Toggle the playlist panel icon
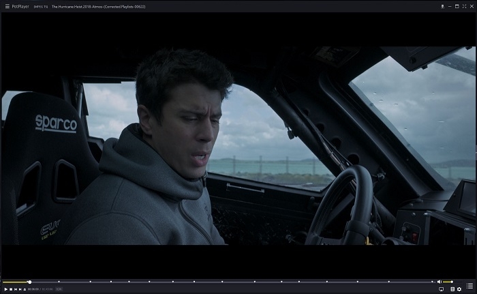The width and height of the screenshot is (477, 294). (470, 285)
